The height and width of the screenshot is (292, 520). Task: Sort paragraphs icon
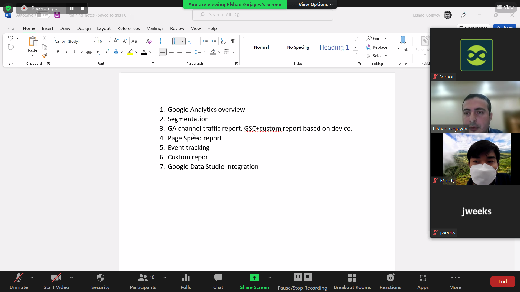(x=223, y=41)
